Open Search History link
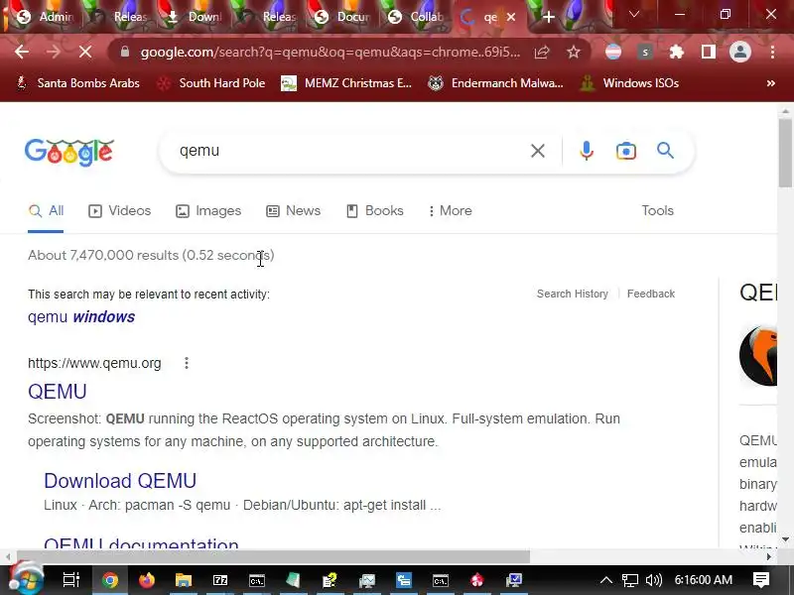The image size is (794, 595). pos(573,294)
